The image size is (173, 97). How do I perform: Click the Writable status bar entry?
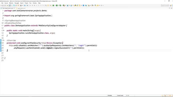110,95
